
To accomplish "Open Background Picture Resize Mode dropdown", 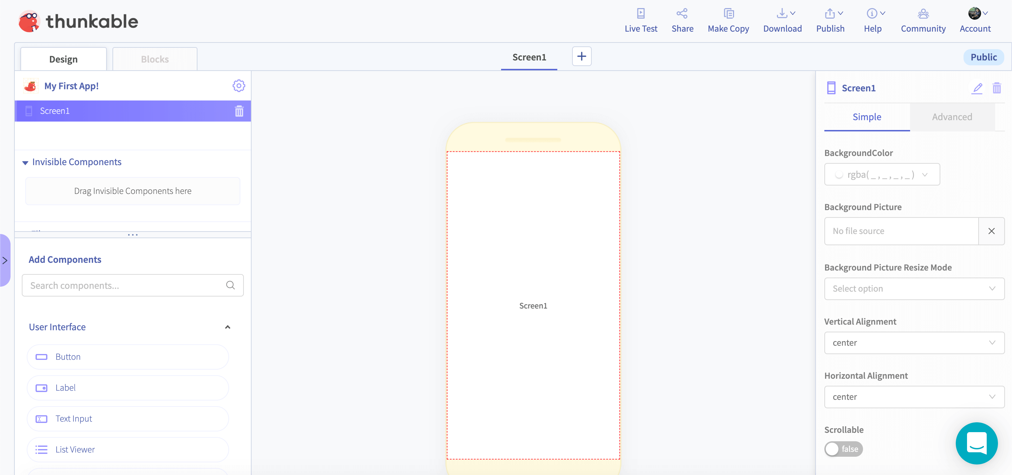I will coord(914,288).
